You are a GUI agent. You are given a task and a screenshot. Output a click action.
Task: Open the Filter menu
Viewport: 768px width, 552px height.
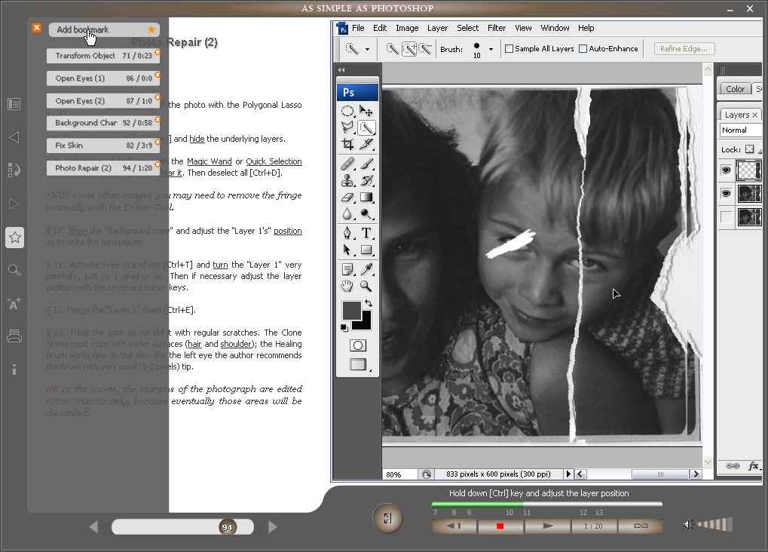[497, 28]
